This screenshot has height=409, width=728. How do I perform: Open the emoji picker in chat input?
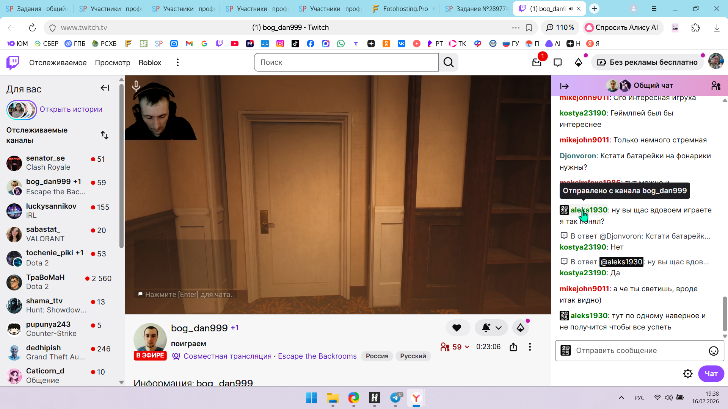click(713, 351)
